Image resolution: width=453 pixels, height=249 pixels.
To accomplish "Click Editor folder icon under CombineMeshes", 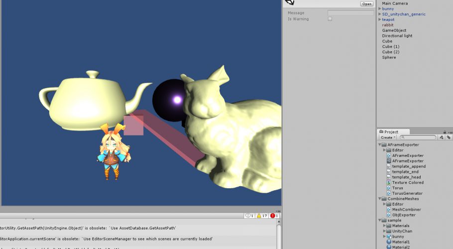I will click(389, 204).
